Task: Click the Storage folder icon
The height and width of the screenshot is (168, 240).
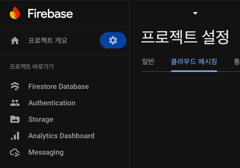Action: tap(15, 119)
